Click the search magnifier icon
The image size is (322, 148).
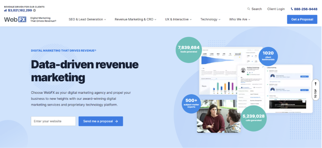249,9
